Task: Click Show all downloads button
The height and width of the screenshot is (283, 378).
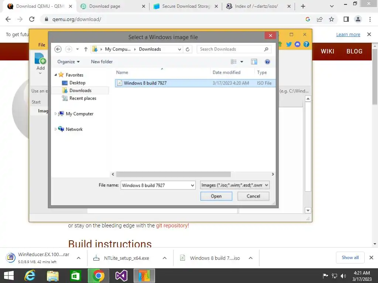Action: (350, 258)
